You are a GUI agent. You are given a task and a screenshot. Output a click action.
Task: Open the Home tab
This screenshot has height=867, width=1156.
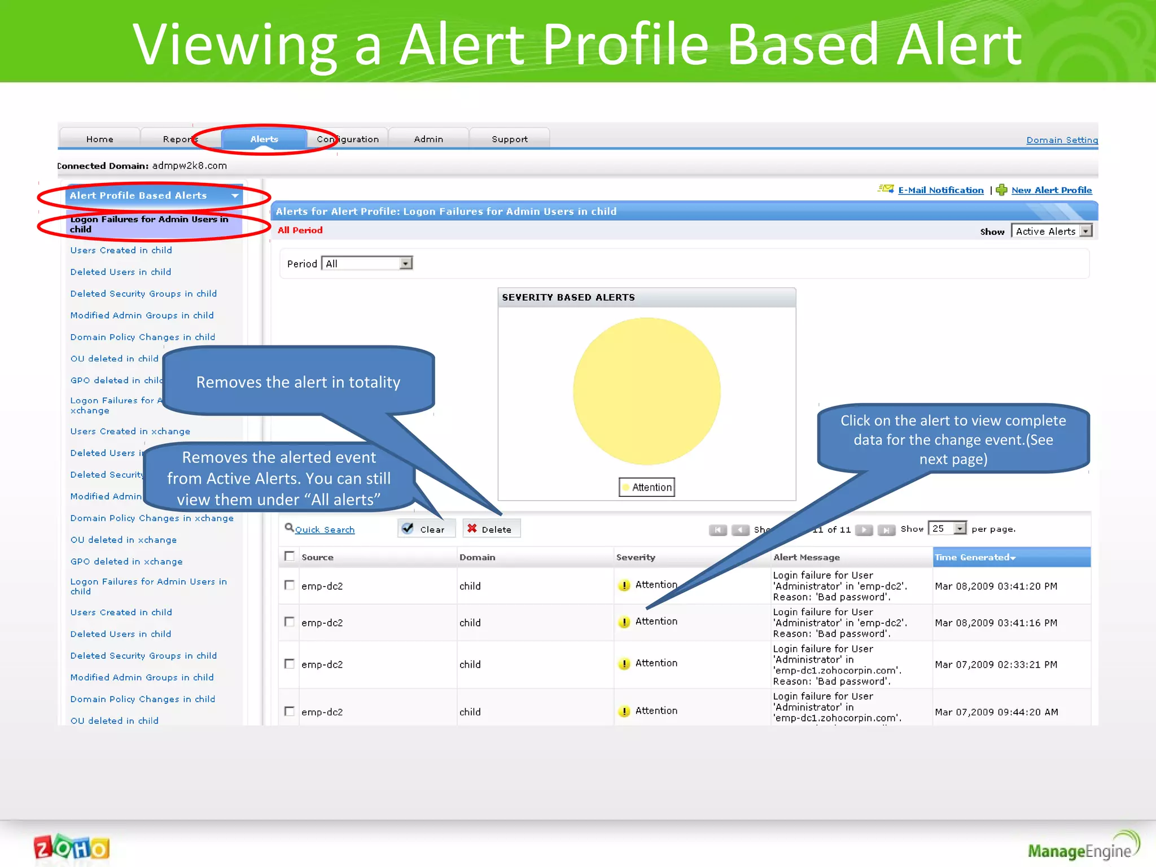tap(100, 139)
